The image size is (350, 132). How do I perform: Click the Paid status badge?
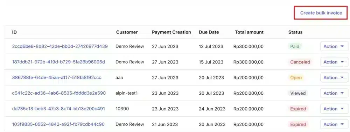point(295,46)
